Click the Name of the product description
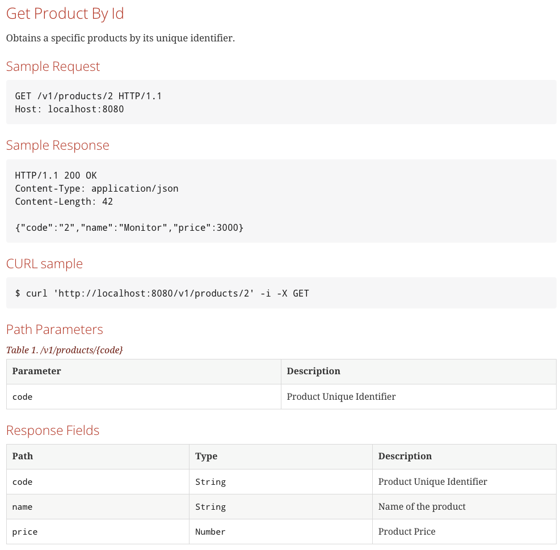This screenshot has height=550, width=560. [x=422, y=507]
